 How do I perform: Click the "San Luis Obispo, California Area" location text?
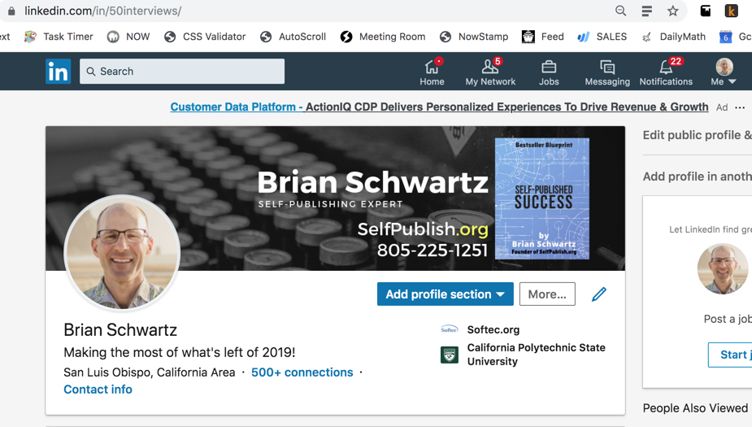coord(149,373)
